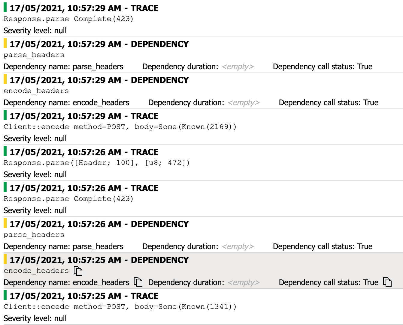Click green severity bar of Response.parse at 10:57:26

5,152
